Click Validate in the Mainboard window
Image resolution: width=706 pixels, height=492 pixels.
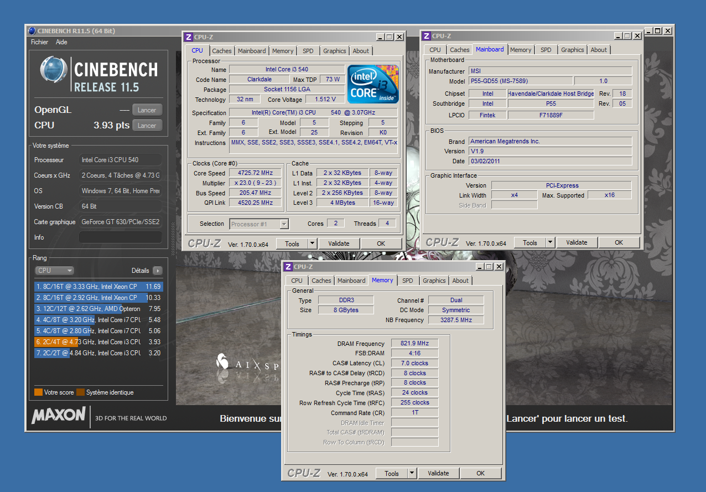click(577, 242)
